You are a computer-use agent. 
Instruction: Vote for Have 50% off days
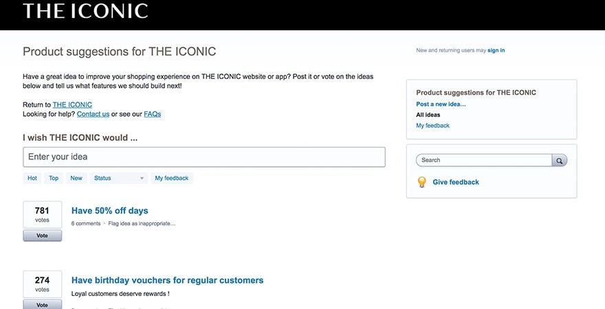42,236
